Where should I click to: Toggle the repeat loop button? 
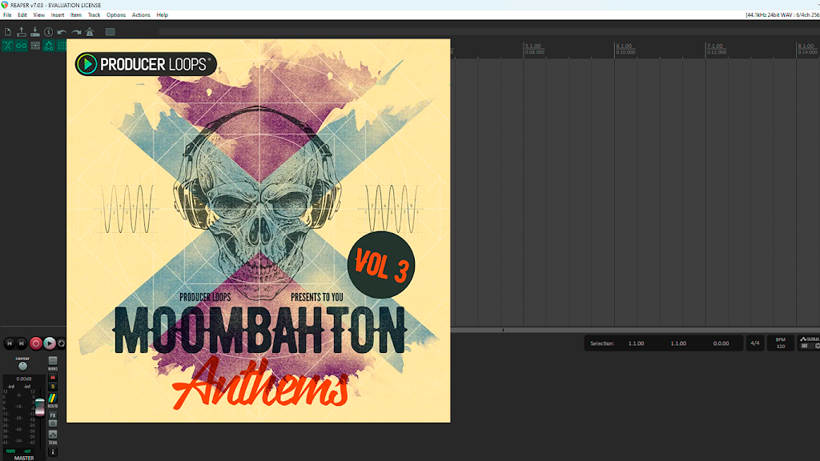coord(61,343)
